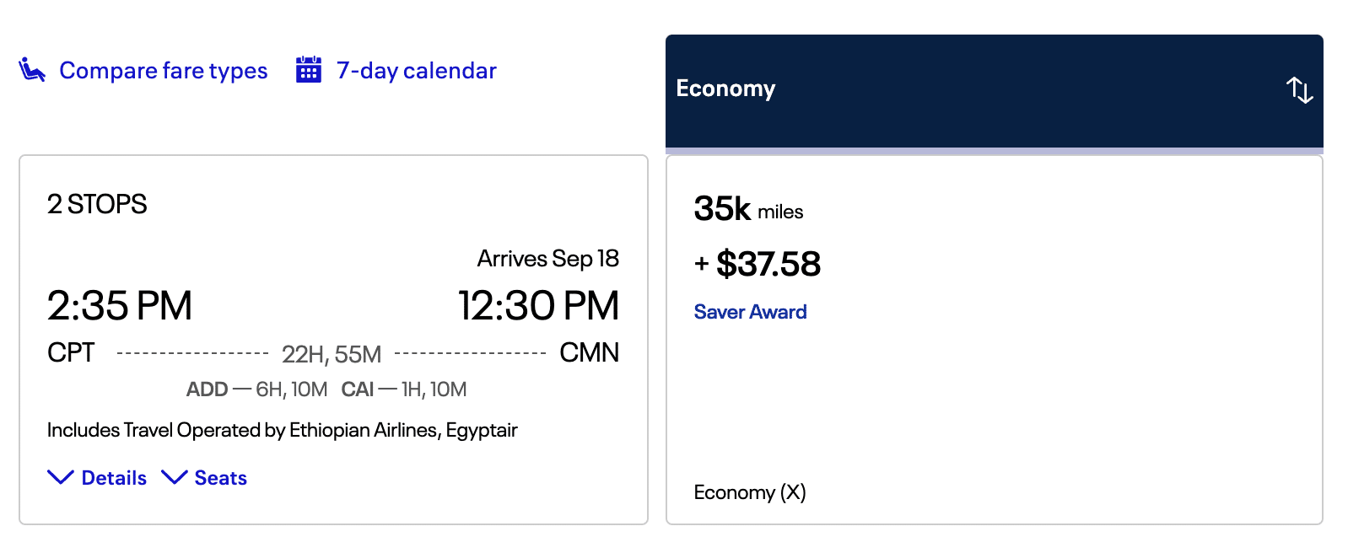The image size is (1348, 553).
Task: Click the $37.58 taxes and fees amount
Action: (x=767, y=264)
